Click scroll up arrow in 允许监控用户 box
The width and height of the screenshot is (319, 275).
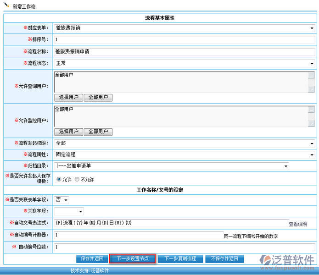(311, 110)
